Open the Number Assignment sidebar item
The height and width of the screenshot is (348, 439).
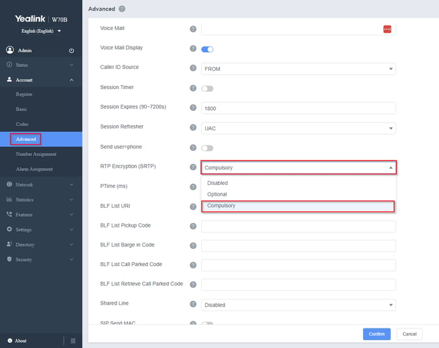pos(36,154)
